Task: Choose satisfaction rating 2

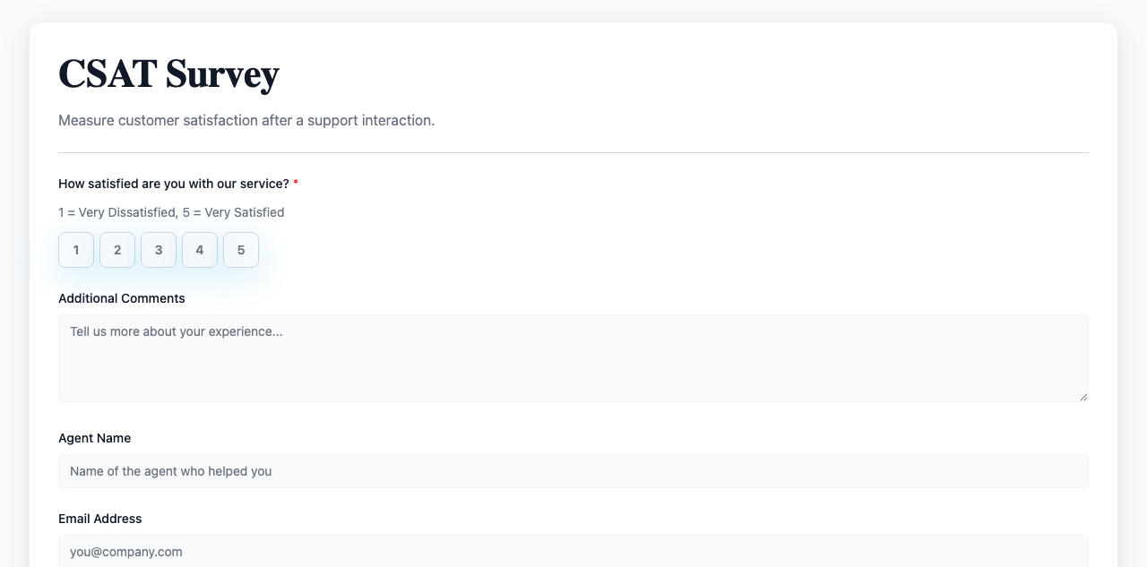Action: click(x=117, y=250)
